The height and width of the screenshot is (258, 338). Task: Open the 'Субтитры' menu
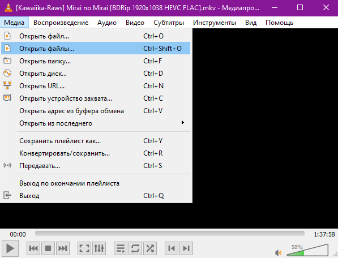click(169, 23)
